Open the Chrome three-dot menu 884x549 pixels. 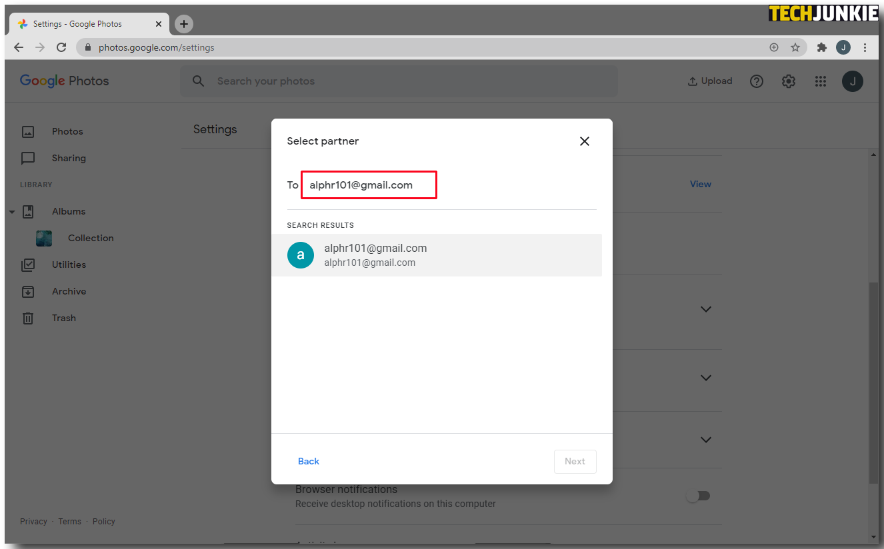click(865, 47)
